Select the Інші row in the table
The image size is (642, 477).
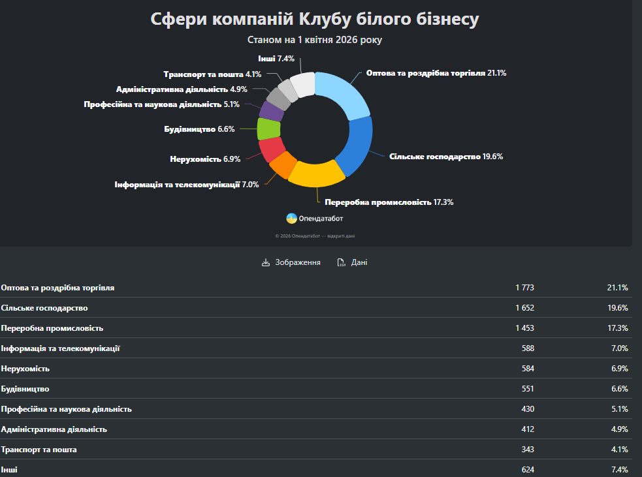point(314,470)
